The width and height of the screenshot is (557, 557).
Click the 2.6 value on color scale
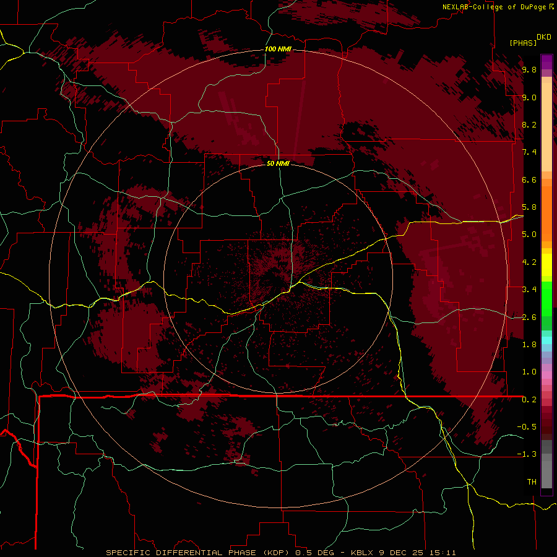[x=529, y=317]
